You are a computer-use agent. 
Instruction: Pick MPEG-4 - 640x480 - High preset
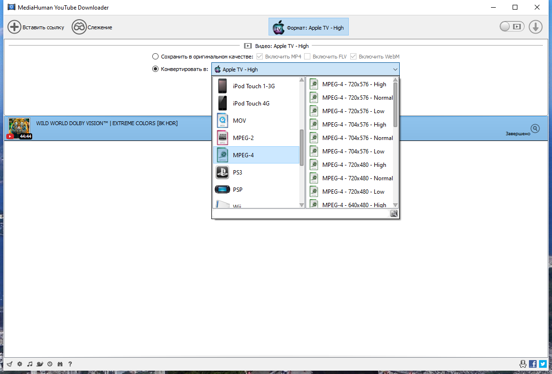click(350, 204)
